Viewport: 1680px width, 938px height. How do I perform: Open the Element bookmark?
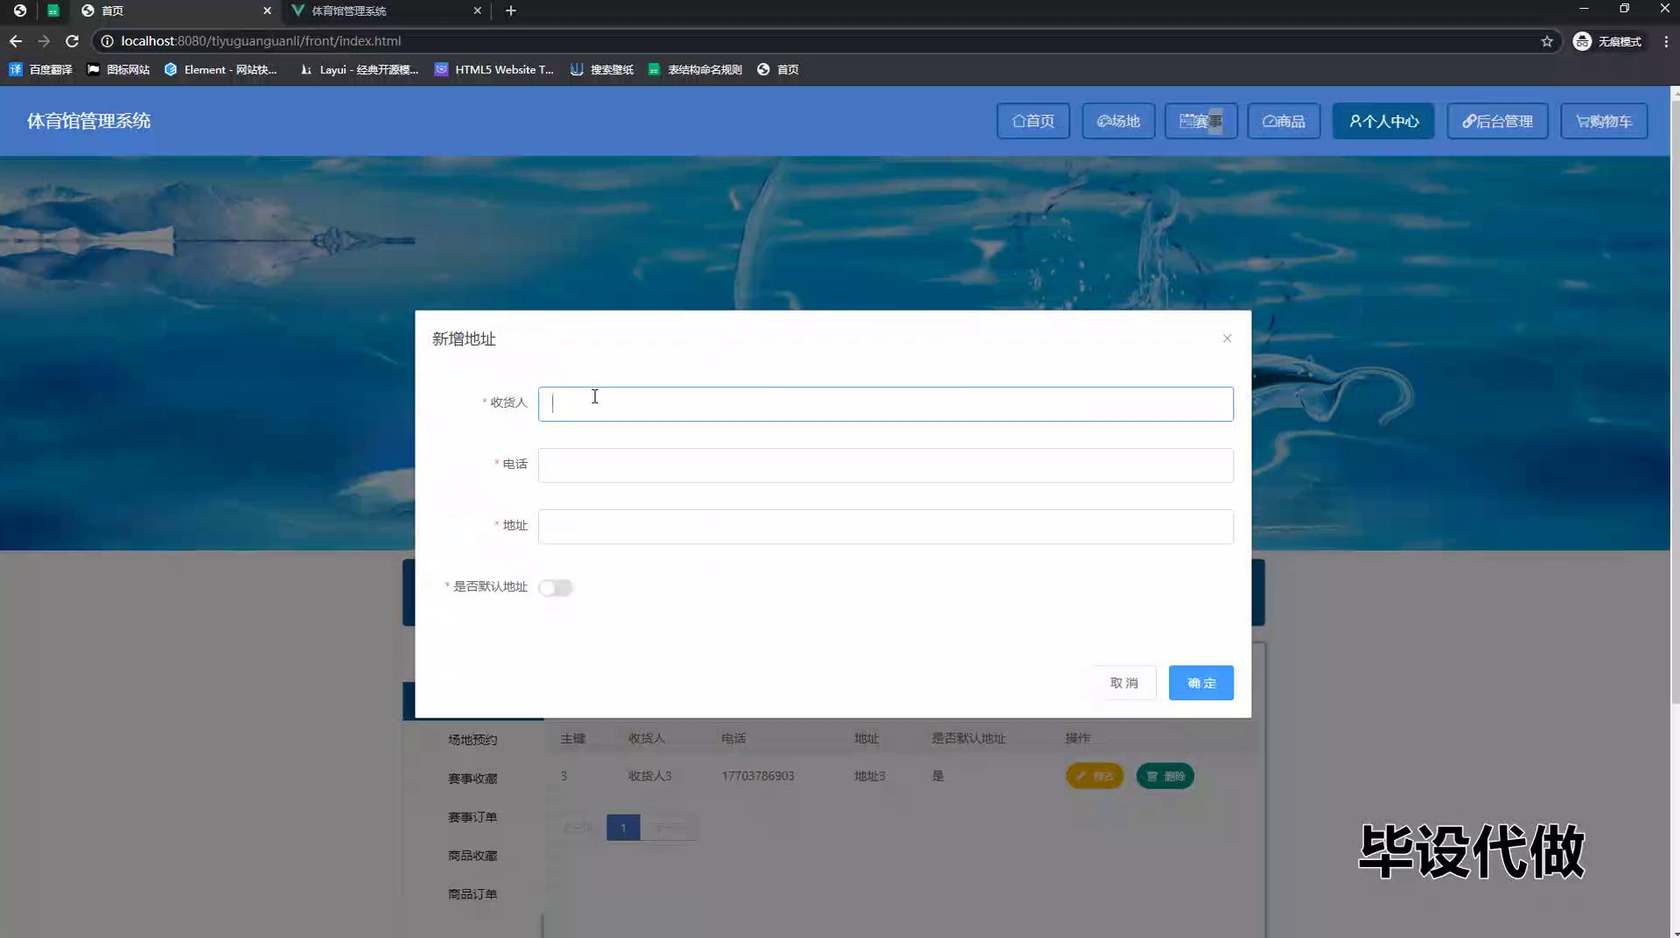(220, 70)
